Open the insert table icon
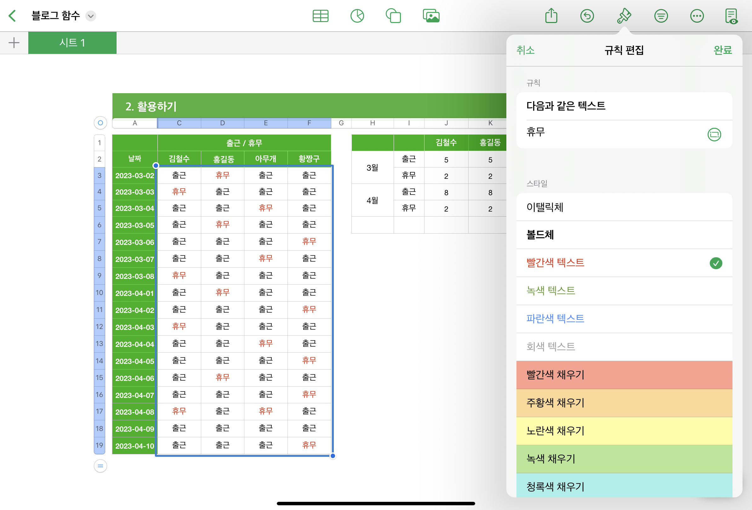 320,16
